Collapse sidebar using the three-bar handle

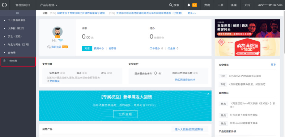pos(18,13)
